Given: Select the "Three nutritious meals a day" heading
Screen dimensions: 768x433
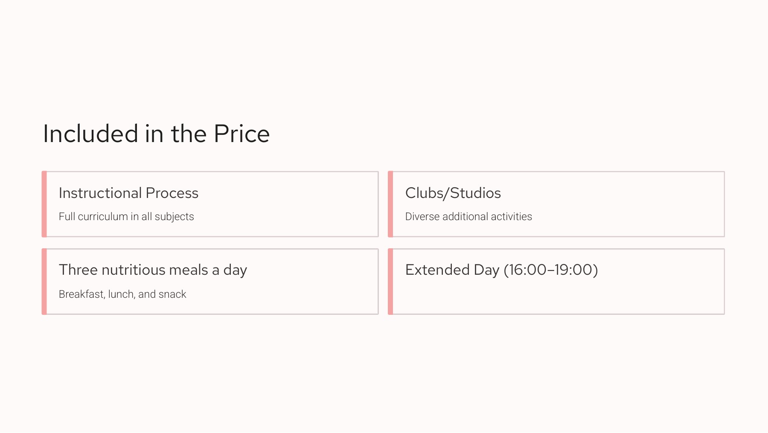Looking at the screenshot, I should click(x=153, y=270).
